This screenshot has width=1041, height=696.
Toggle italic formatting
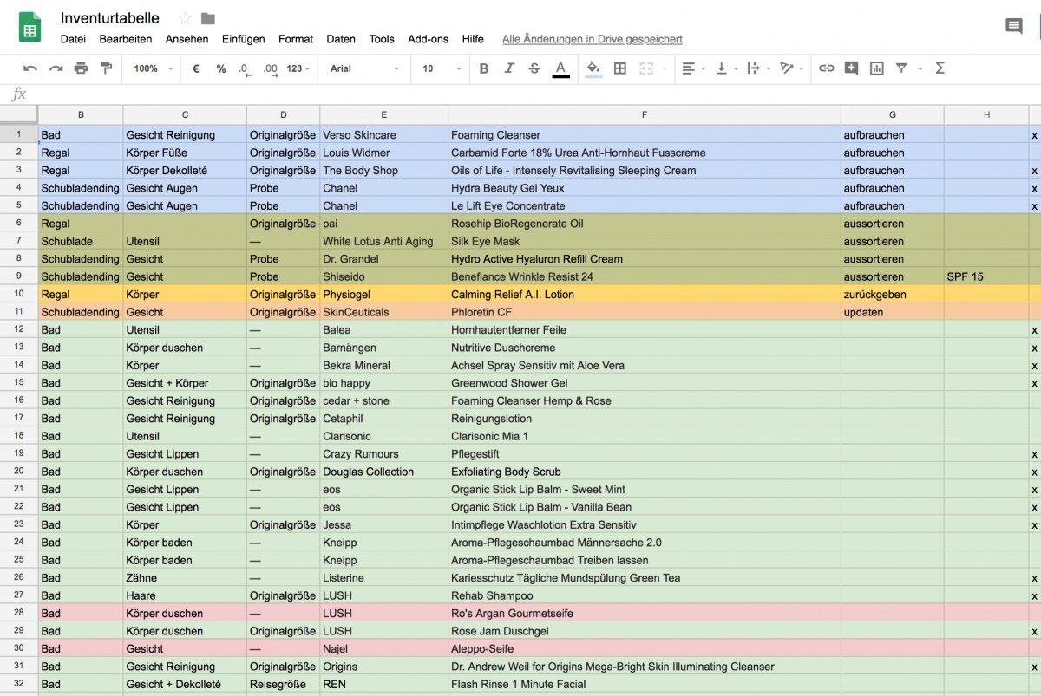click(509, 68)
